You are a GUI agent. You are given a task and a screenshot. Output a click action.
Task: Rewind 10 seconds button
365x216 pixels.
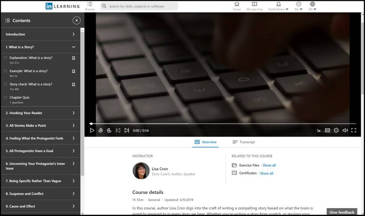[100, 130]
